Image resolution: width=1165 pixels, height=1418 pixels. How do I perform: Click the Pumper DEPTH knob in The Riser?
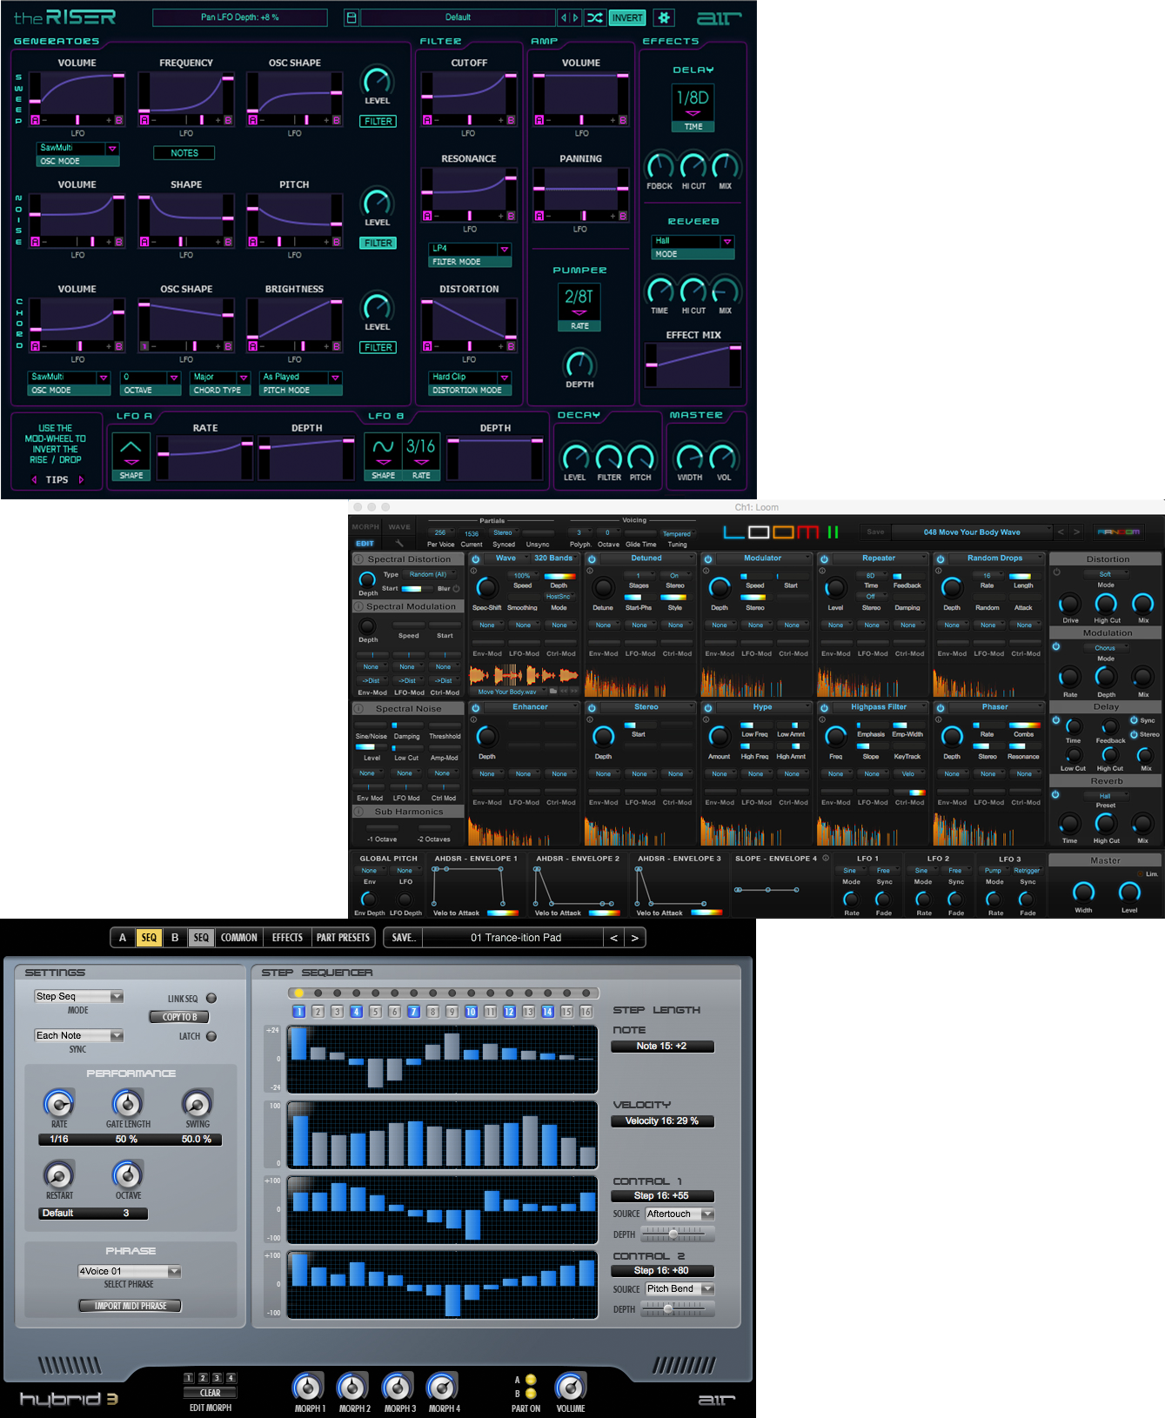tap(579, 364)
